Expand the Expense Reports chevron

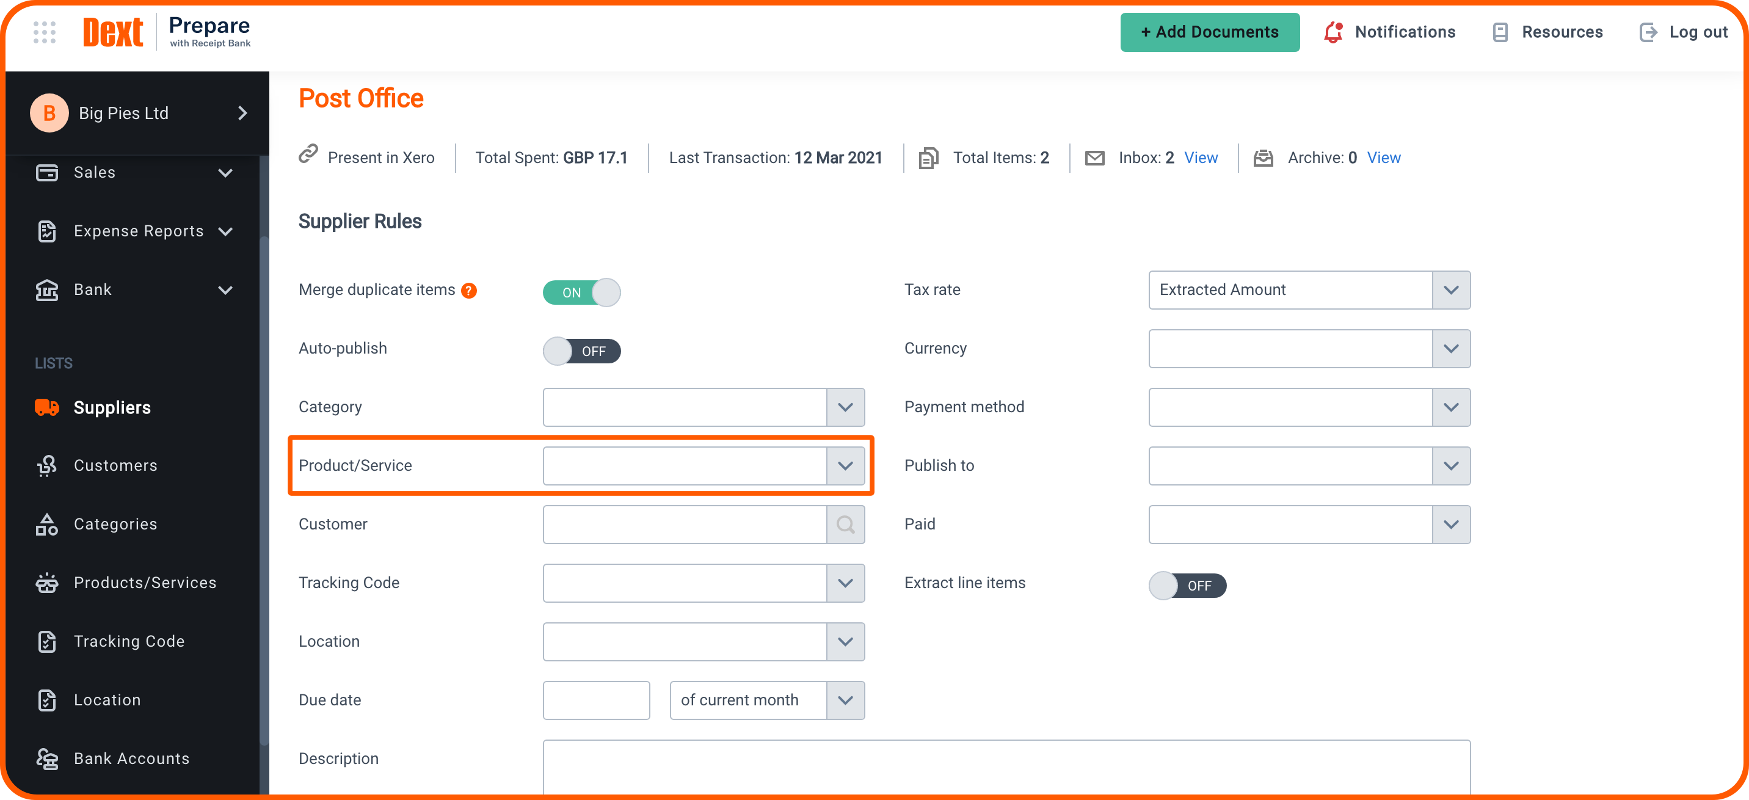coord(225,231)
